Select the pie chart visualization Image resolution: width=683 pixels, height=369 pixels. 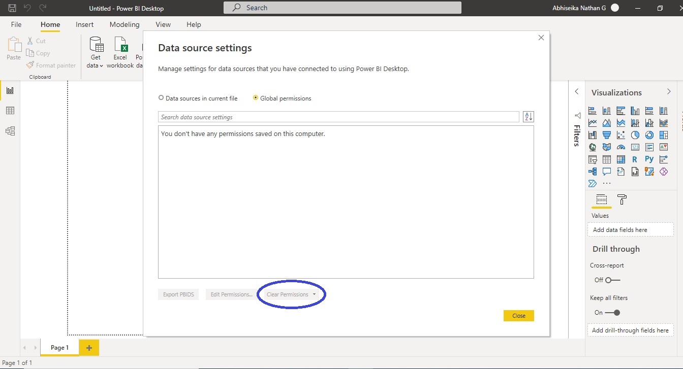point(635,135)
